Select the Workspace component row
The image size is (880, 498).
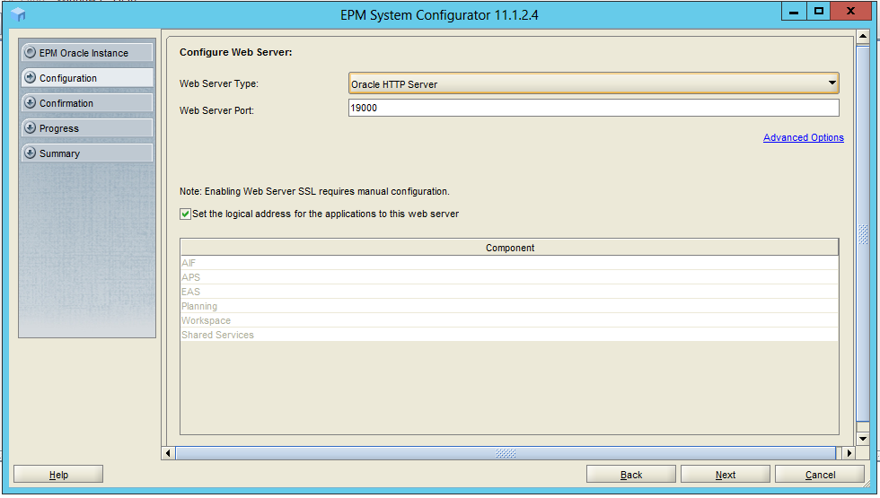coord(510,320)
